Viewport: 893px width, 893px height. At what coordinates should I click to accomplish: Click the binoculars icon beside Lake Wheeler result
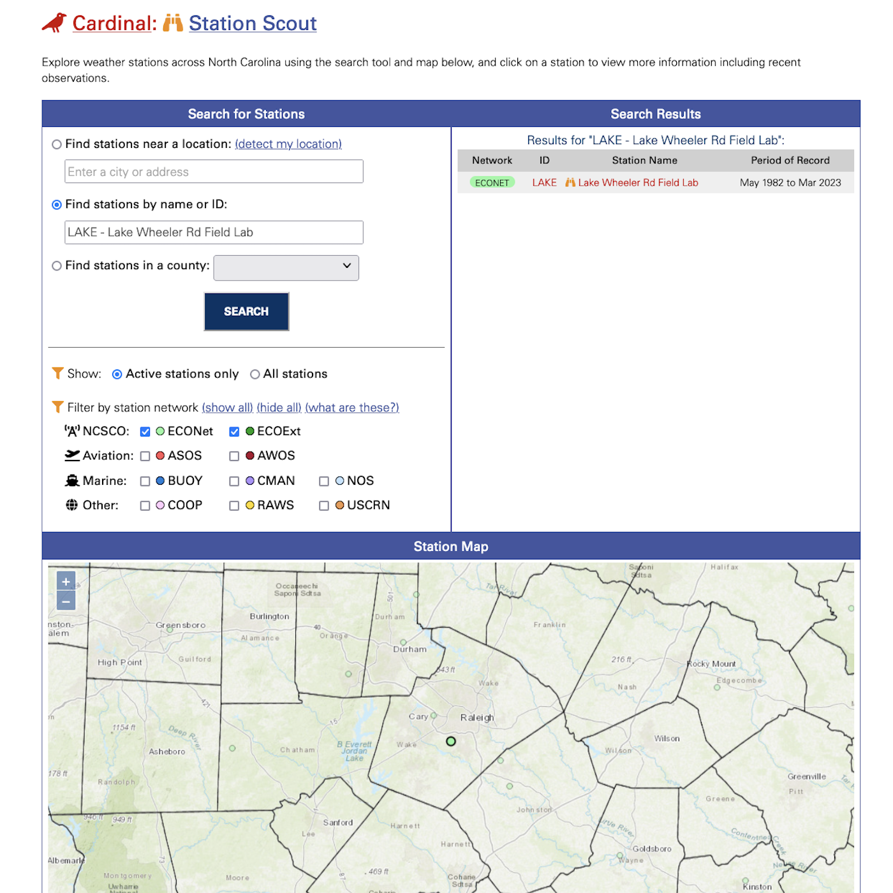pyautogui.click(x=569, y=182)
